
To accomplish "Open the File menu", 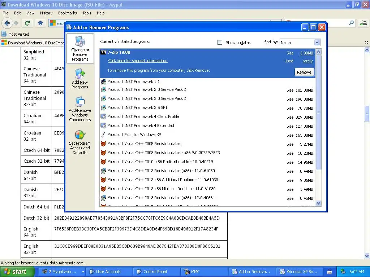I will [x=5, y=13].
